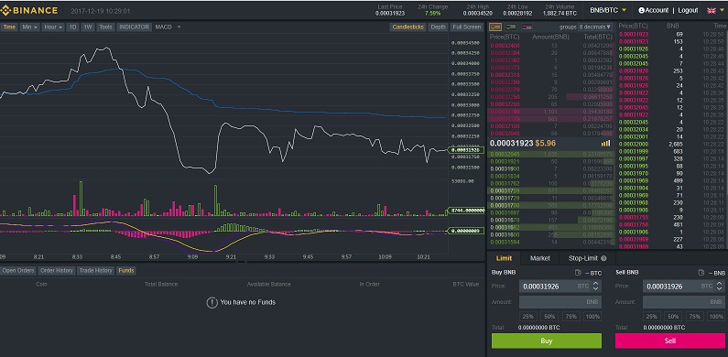The width and height of the screenshot is (728, 357).
Task: Click the warning icon beside You have no Funds
Action: click(212, 303)
